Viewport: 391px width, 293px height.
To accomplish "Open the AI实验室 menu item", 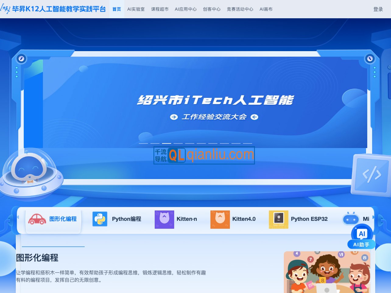I will [x=136, y=9].
